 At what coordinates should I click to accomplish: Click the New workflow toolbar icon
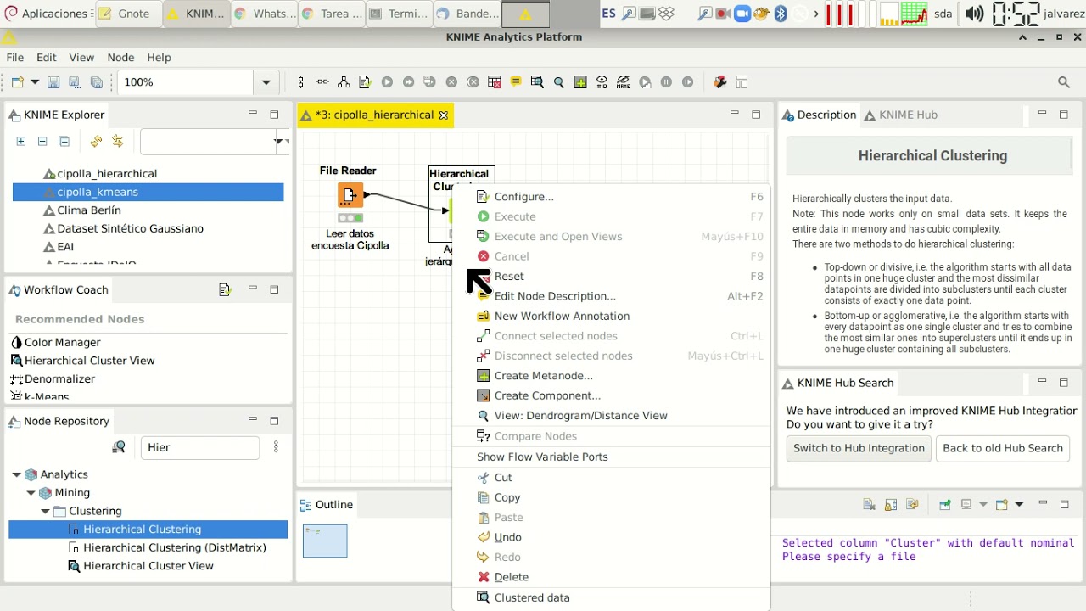(17, 82)
